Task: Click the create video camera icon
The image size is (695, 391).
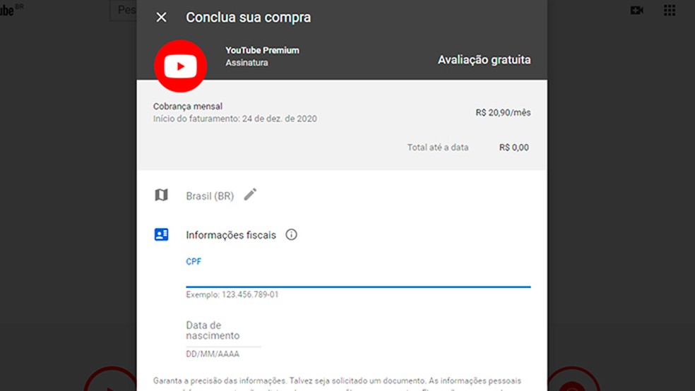Action: (637, 10)
